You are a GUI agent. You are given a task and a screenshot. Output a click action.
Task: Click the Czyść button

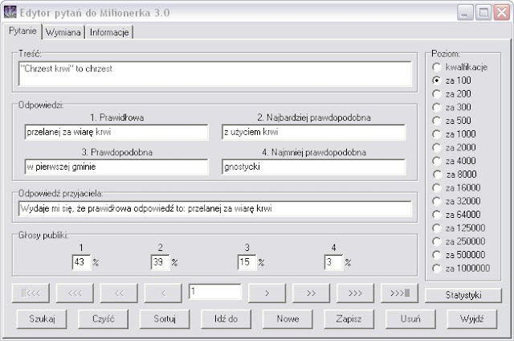104,318
